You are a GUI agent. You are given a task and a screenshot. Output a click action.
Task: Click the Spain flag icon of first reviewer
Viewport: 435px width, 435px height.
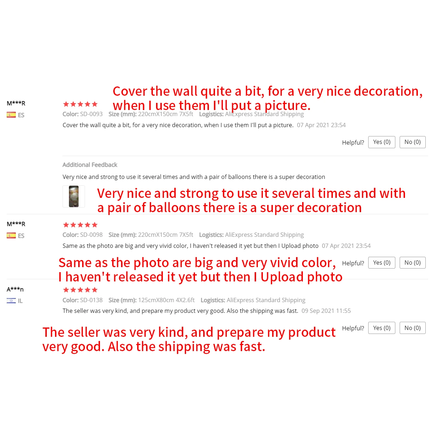[11, 115]
